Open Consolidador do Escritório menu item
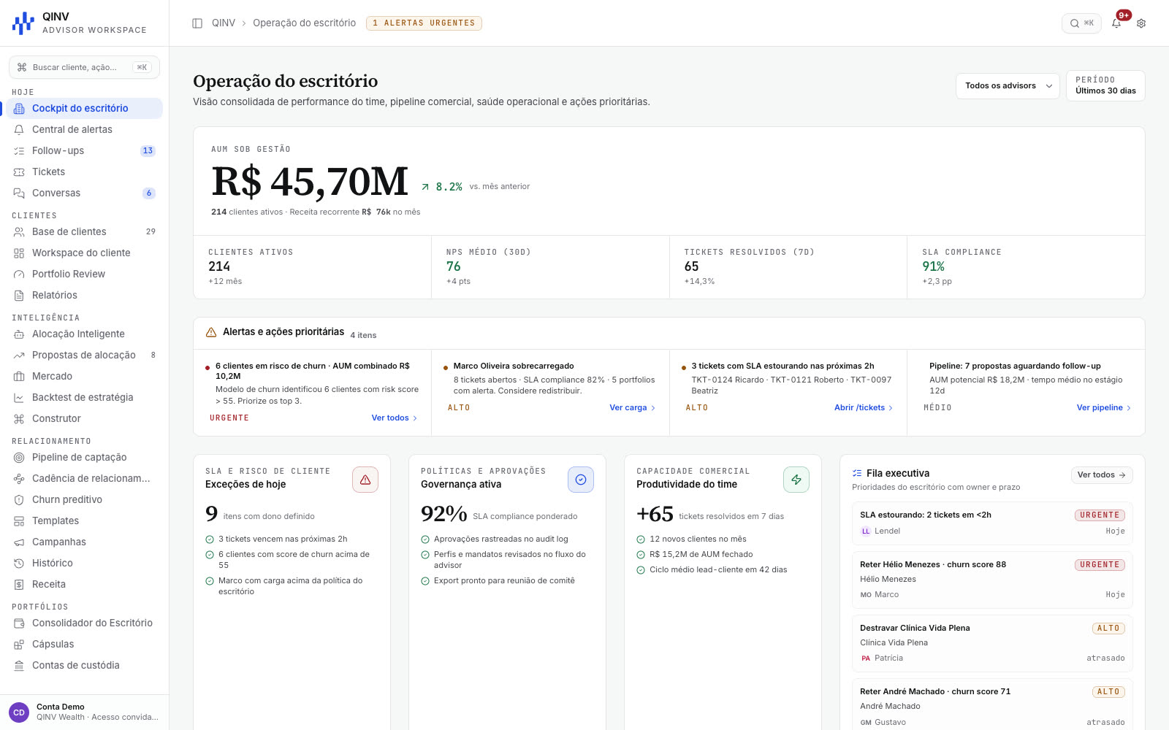Screen dimensions: 1169x730 tap(84, 623)
